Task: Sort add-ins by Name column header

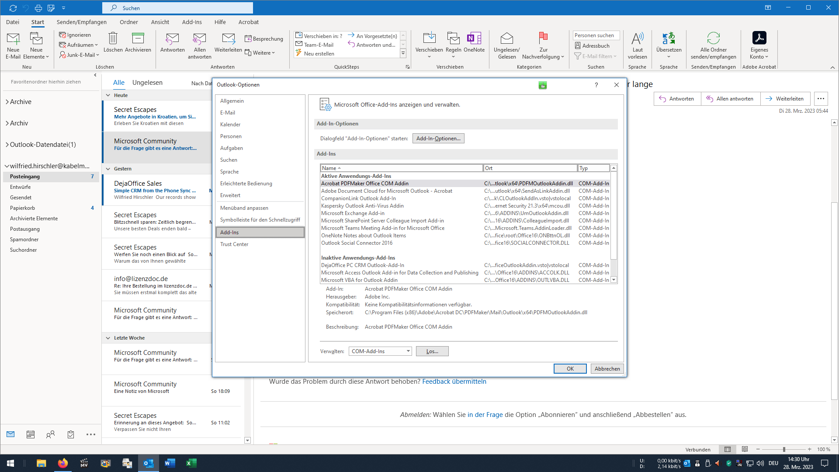Action: 402,168
